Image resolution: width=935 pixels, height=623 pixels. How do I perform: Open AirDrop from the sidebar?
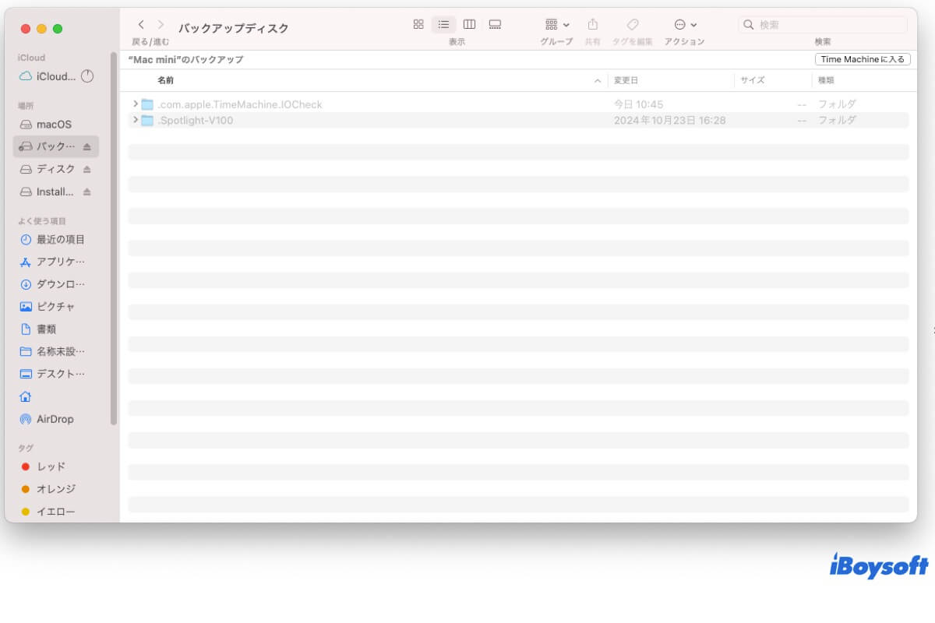click(x=48, y=419)
